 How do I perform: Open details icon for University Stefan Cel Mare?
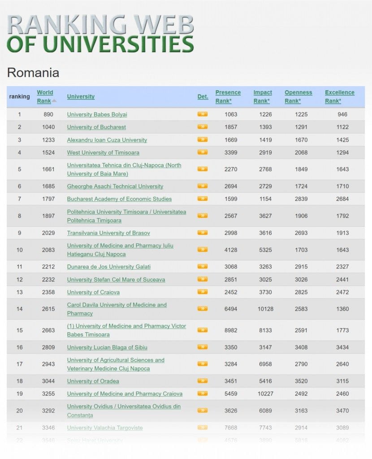point(203,279)
